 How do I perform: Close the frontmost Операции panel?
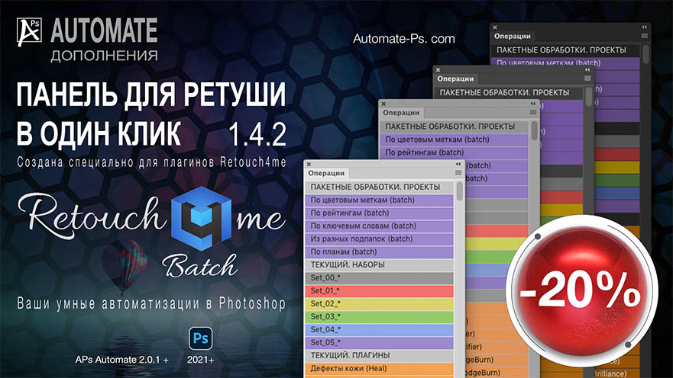[x=309, y=164]
